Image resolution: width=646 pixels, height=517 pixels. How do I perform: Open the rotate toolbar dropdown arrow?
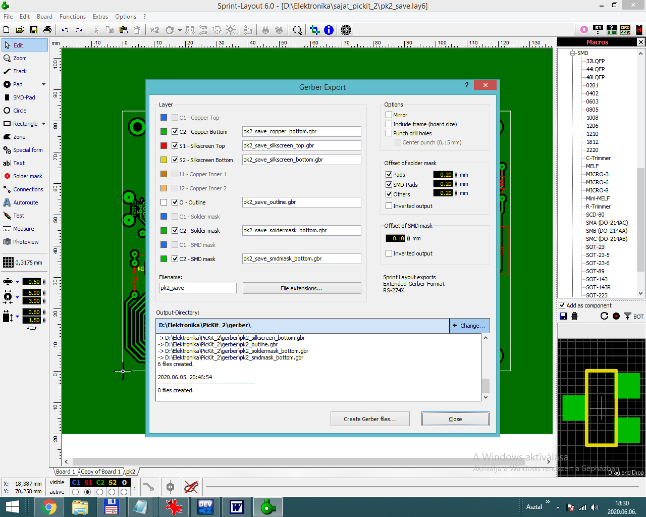180,30
